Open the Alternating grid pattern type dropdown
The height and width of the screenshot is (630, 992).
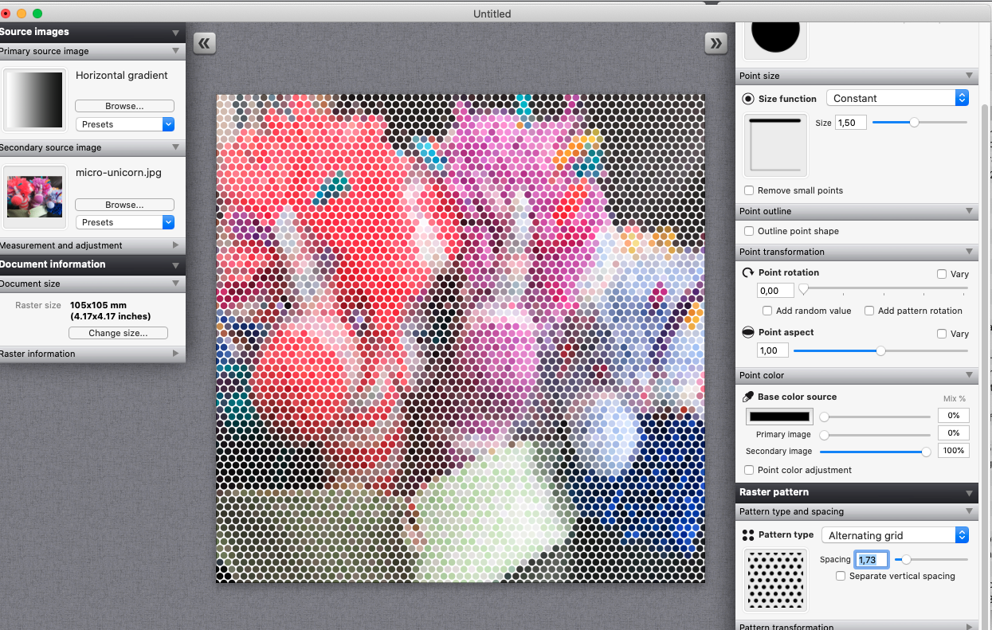[x=895, y=534]
